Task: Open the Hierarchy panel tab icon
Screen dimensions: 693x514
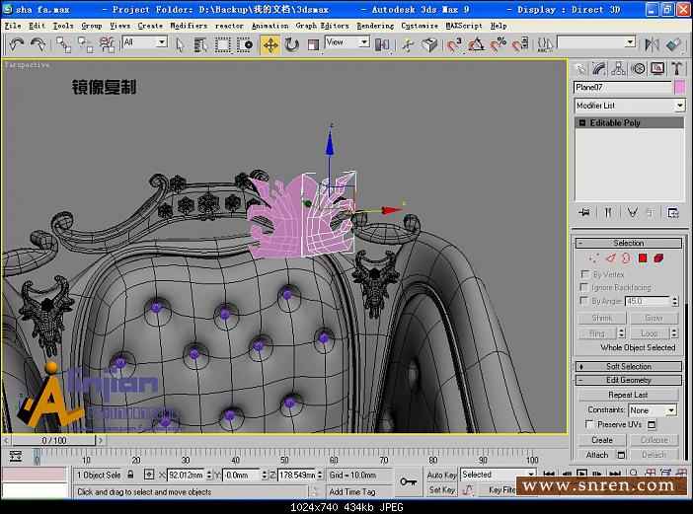Action: [x=619, y=68]
